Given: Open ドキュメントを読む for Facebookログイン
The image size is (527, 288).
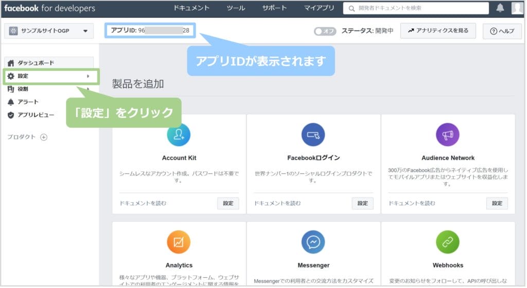Looking at the screenshot, I should click(278, 203).
